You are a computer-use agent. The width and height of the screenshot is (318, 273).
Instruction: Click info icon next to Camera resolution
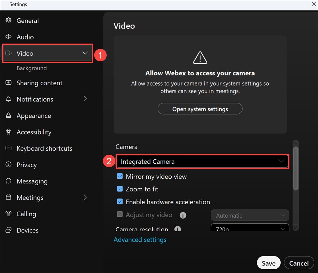tap(177, 229)
